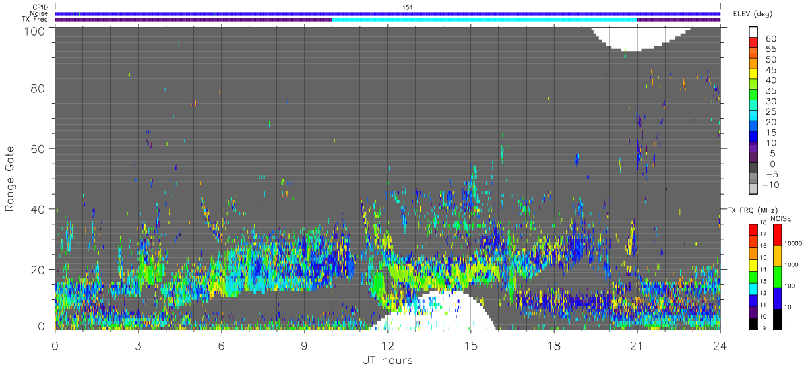
Task: Click the red 55–60 degree elevation swatch
Action: [x=753, y=42]
